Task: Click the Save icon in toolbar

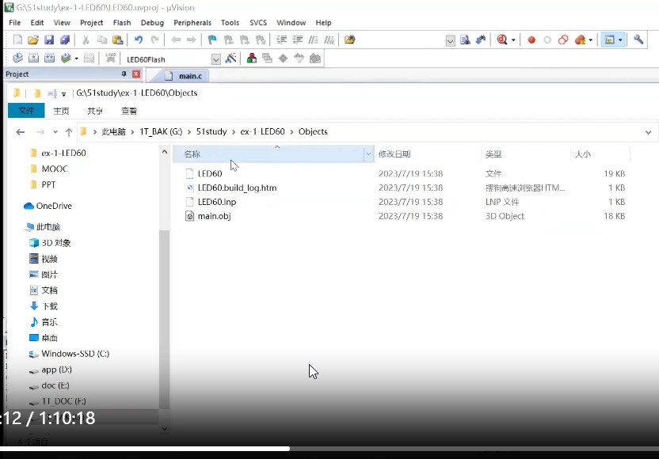Action: pyautogui.click(x=49, y=40)
